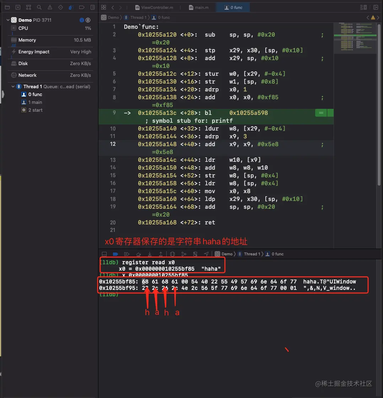This screenshot has width=383, height=398.
Task: Click the Demo process view-options icon
Action: click(88, 20)
